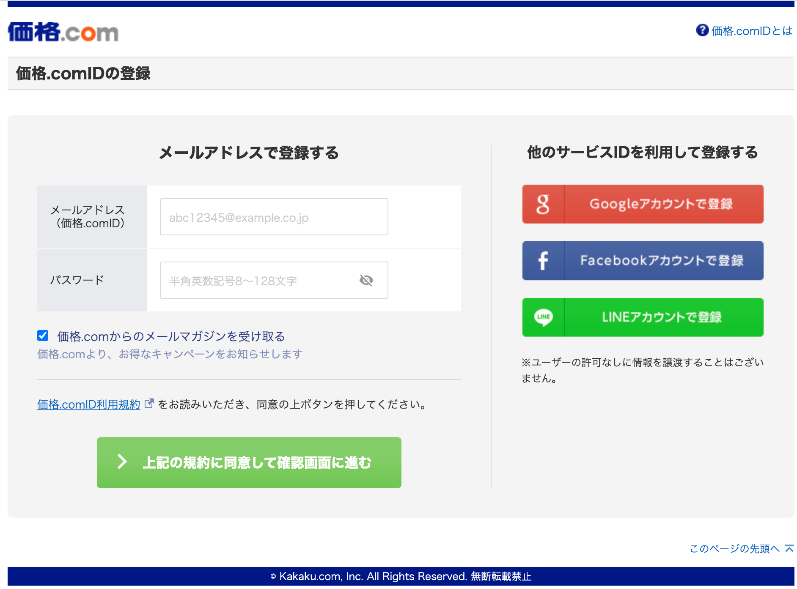Click このページの先頭へ link
The image size is (797, 589).
pyautogui.click(x=734, y=548)
